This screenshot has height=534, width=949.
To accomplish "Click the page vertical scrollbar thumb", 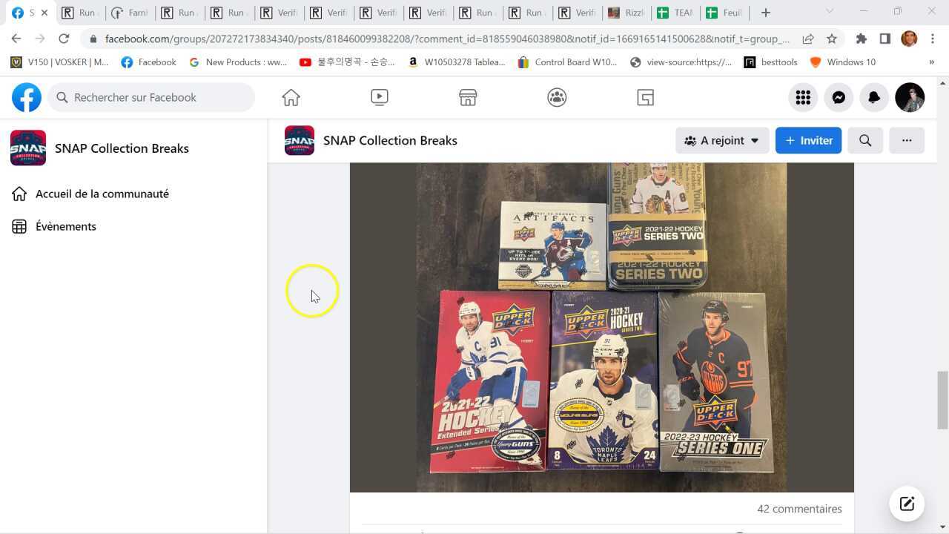I will 942,400.
